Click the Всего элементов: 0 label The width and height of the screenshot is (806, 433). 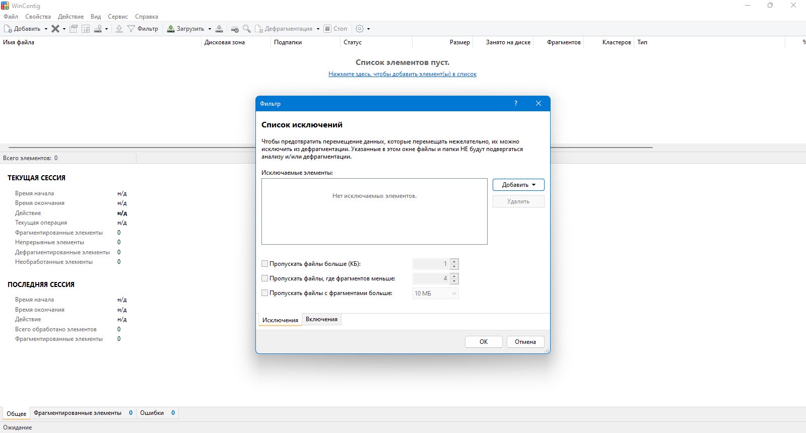[x=30, y=158]
